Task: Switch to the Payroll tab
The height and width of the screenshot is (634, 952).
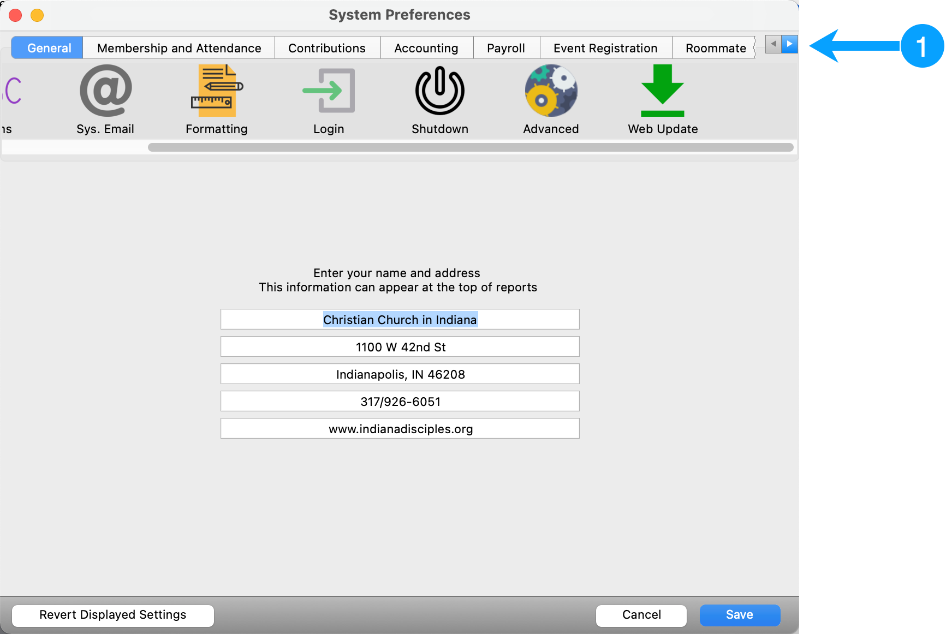Action: click(506, 48)
